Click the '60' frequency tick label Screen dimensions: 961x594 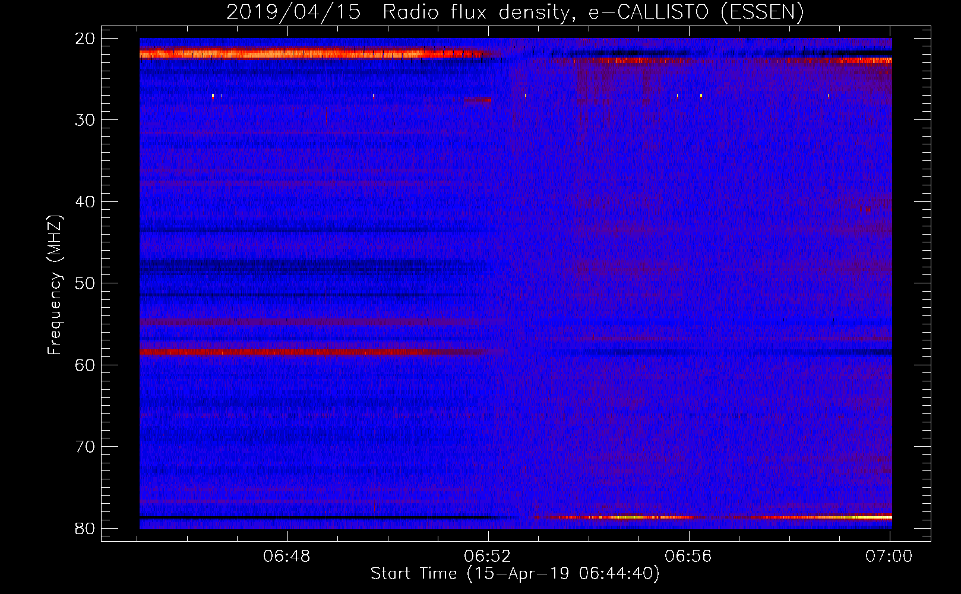coord(85,365)
